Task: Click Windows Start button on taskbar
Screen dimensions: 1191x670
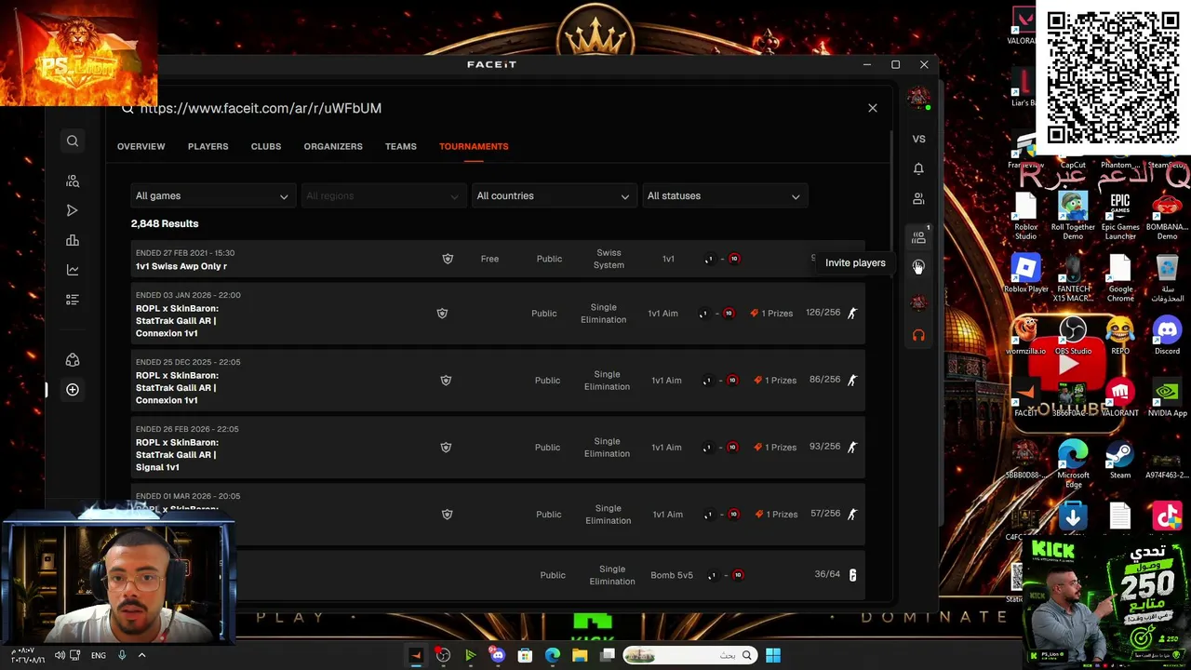Action: (773, 655)
